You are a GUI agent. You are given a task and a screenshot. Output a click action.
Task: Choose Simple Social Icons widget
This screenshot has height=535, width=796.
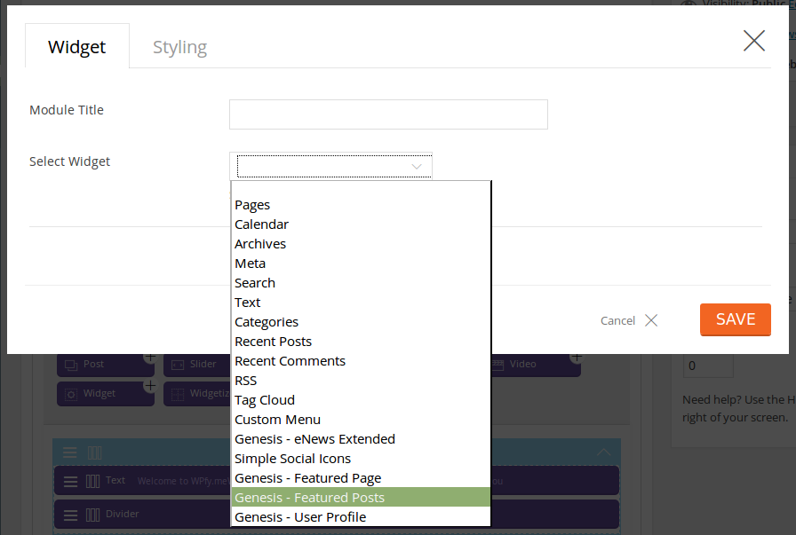click(x=292, y=459)
